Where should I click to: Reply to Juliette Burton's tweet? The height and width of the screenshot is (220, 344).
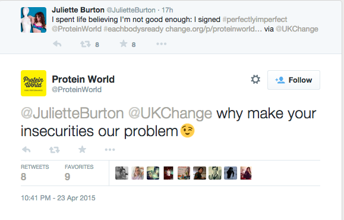click(57, 44)
